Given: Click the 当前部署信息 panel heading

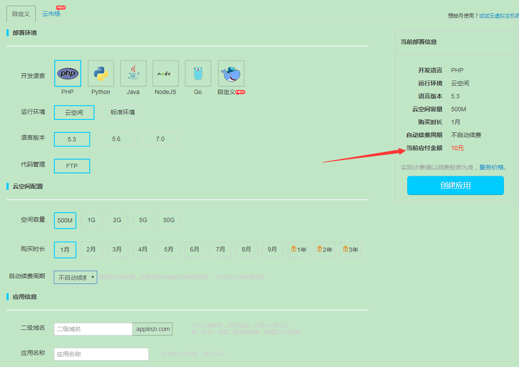Looking at the screenshot, I should point(418,42).
